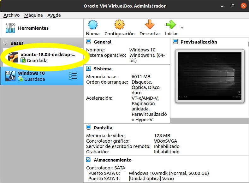The width and height of the screenshot is (249, 183).
Task: Click the 'Nombre:' label in General
Action: pos(95,50)
